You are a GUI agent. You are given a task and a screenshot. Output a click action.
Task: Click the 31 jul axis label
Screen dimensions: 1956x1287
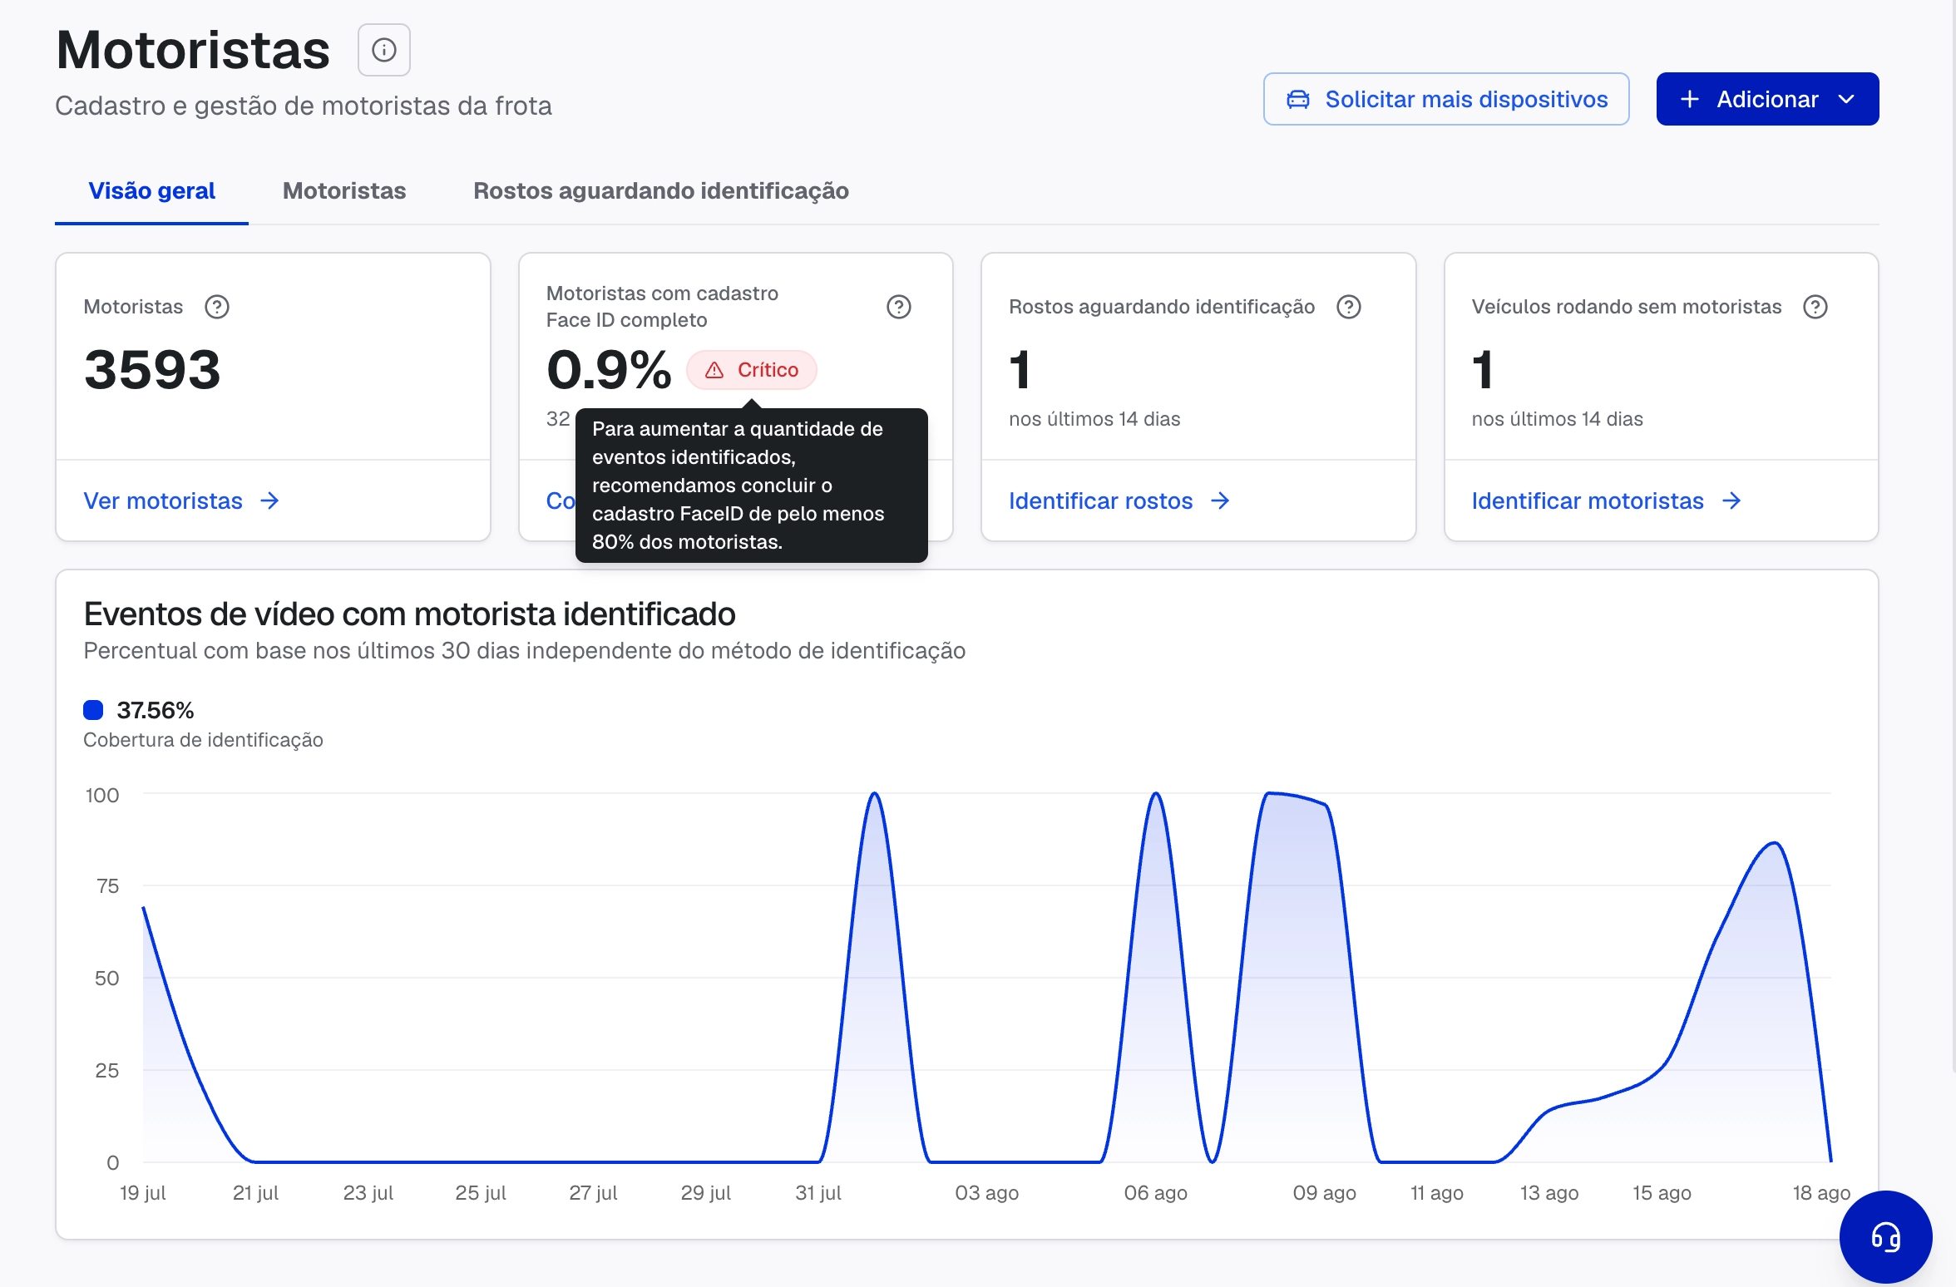point(818,1193)
